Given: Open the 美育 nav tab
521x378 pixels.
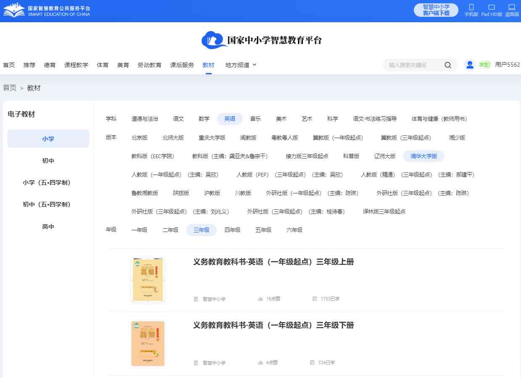Looking at the screenshot, I should click(x=123, y=65).
